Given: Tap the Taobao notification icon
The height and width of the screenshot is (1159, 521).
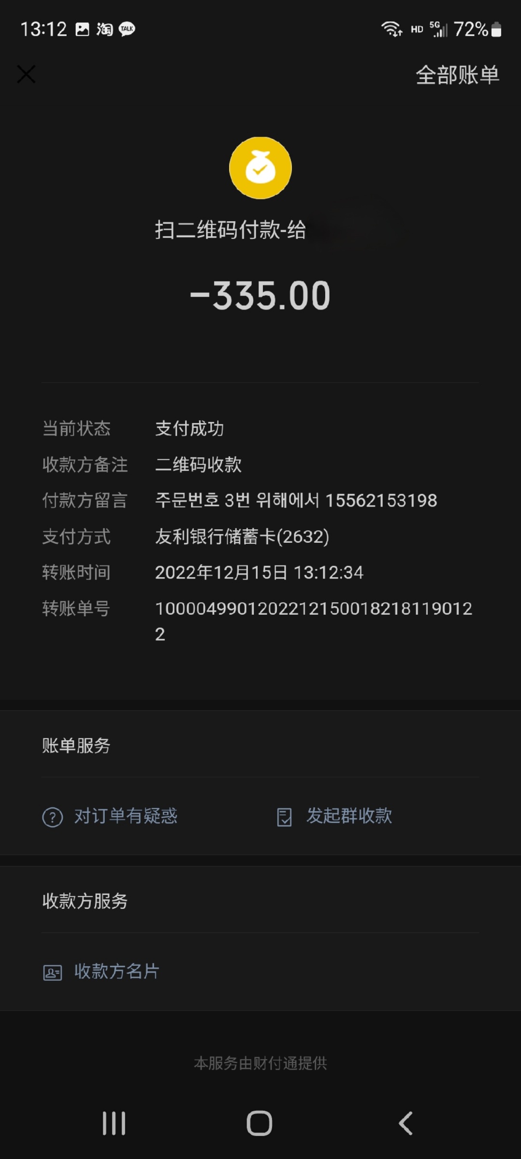Looking at the screenshot, I should (105, 29).
